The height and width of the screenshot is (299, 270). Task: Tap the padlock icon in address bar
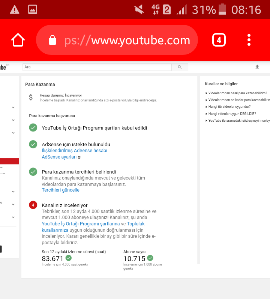click(x=52, y=40)
